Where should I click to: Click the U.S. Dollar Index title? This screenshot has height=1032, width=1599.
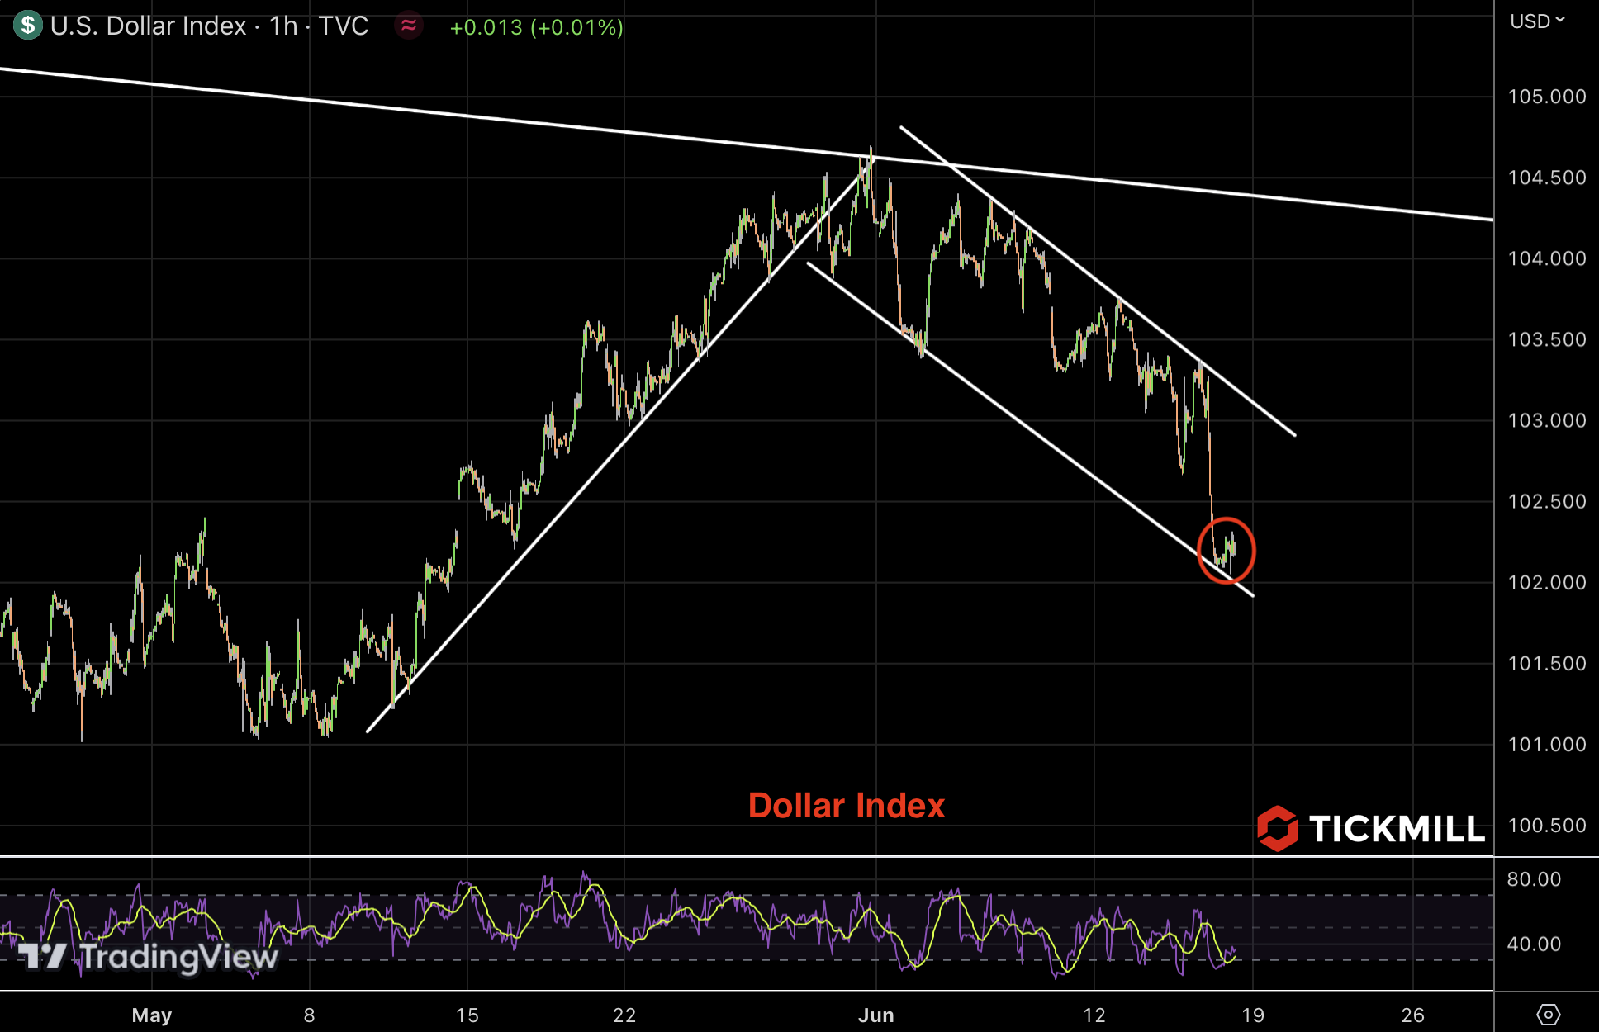pyautogui.click(x=149, y=26)
